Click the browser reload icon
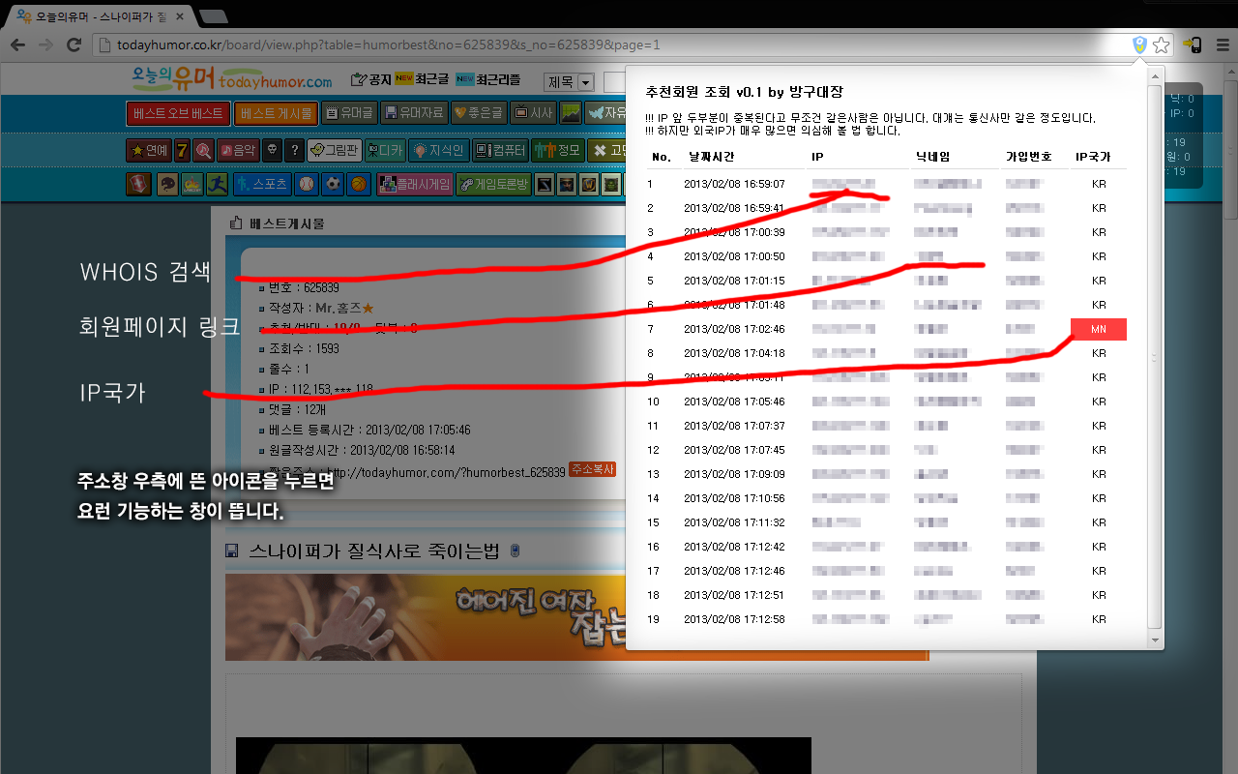The image size is (1238, 774). point(74,44)
